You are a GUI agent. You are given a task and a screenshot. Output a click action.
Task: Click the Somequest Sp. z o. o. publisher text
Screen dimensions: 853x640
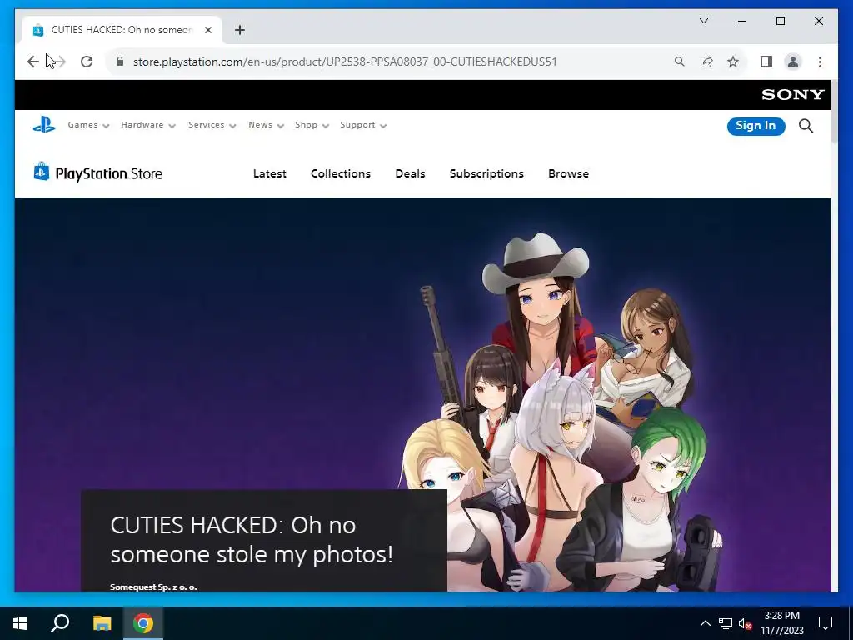[153, 587]
